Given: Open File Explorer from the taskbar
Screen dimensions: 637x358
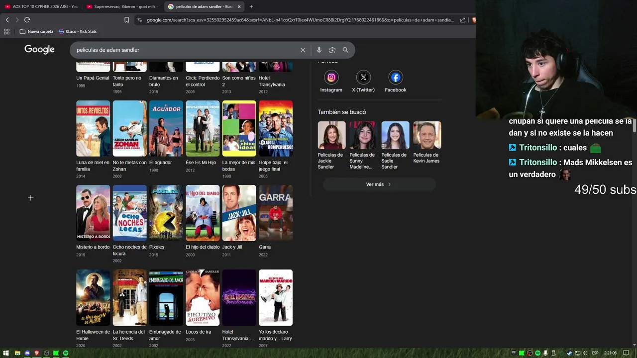Looking at the screenshot, I should tap(17, 353).
